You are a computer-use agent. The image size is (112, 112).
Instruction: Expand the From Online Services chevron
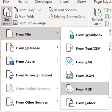58,88
